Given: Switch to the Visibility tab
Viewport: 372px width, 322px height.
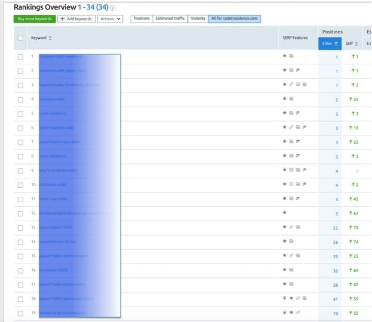Looking at the screenshot, I should pos(198,19).
